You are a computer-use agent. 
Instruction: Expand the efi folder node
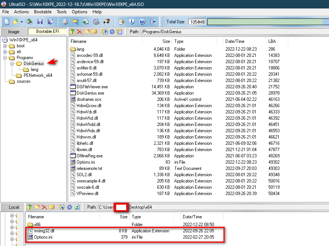5,52
